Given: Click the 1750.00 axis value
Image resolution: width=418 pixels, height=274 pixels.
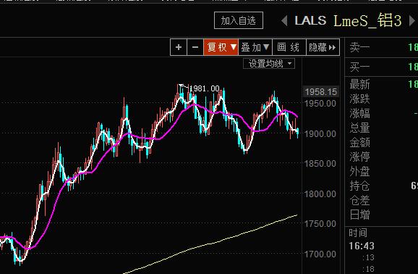Looking at the screenshot, I should tap(320, 224).
